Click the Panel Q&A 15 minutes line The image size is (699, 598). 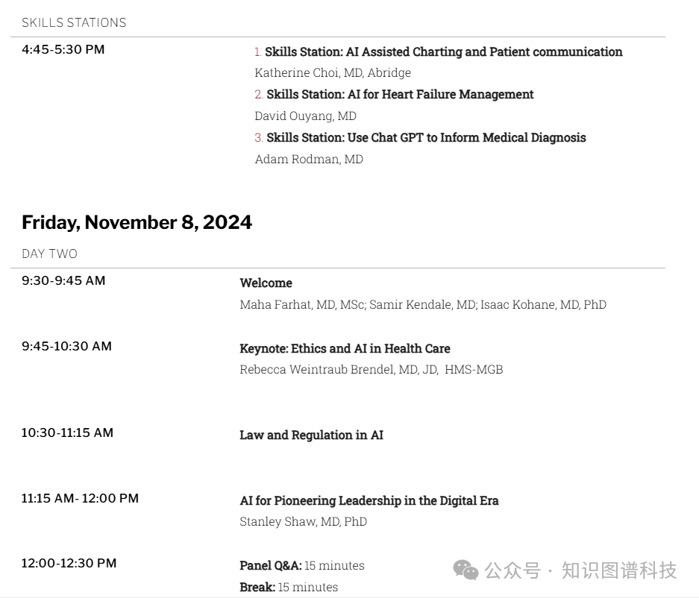coord(302,565)
